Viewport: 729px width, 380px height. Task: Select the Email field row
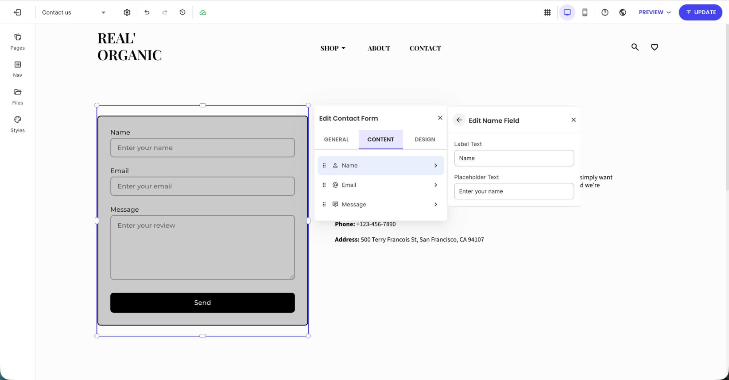pos(381,185)
